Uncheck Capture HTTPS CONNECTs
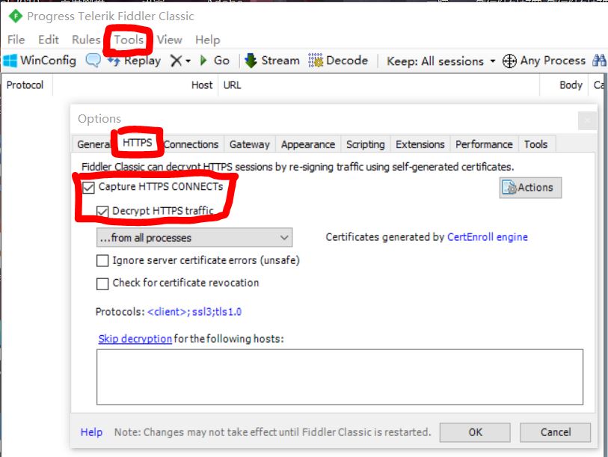Viewport: 608px width, 457px height. click(x=89, y=187)
